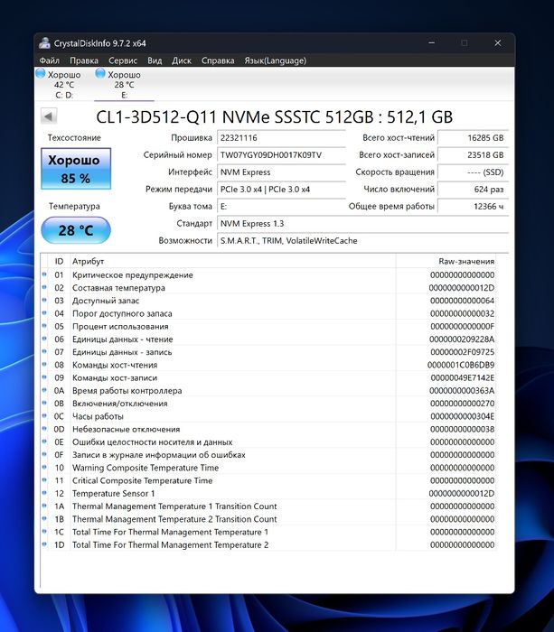Click the Стандарт field NVM Express 1.3
The height and width of the screenshot is (632, 554).
pos(362,224)
